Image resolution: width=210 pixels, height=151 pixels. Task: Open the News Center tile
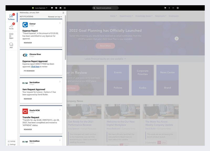pos(167,72)
